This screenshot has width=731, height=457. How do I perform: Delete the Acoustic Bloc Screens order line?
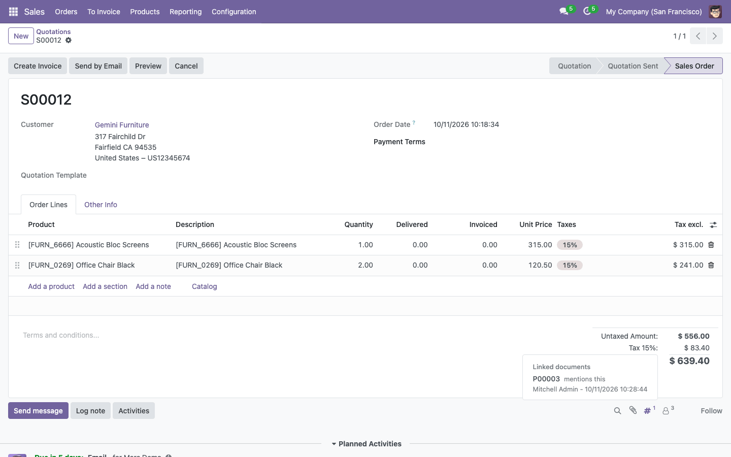click(711, 245)
